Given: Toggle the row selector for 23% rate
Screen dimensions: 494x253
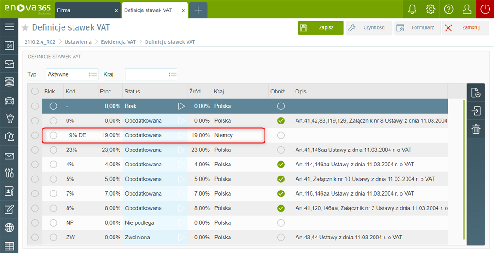Looking at the screenshot, I should 35,150.
